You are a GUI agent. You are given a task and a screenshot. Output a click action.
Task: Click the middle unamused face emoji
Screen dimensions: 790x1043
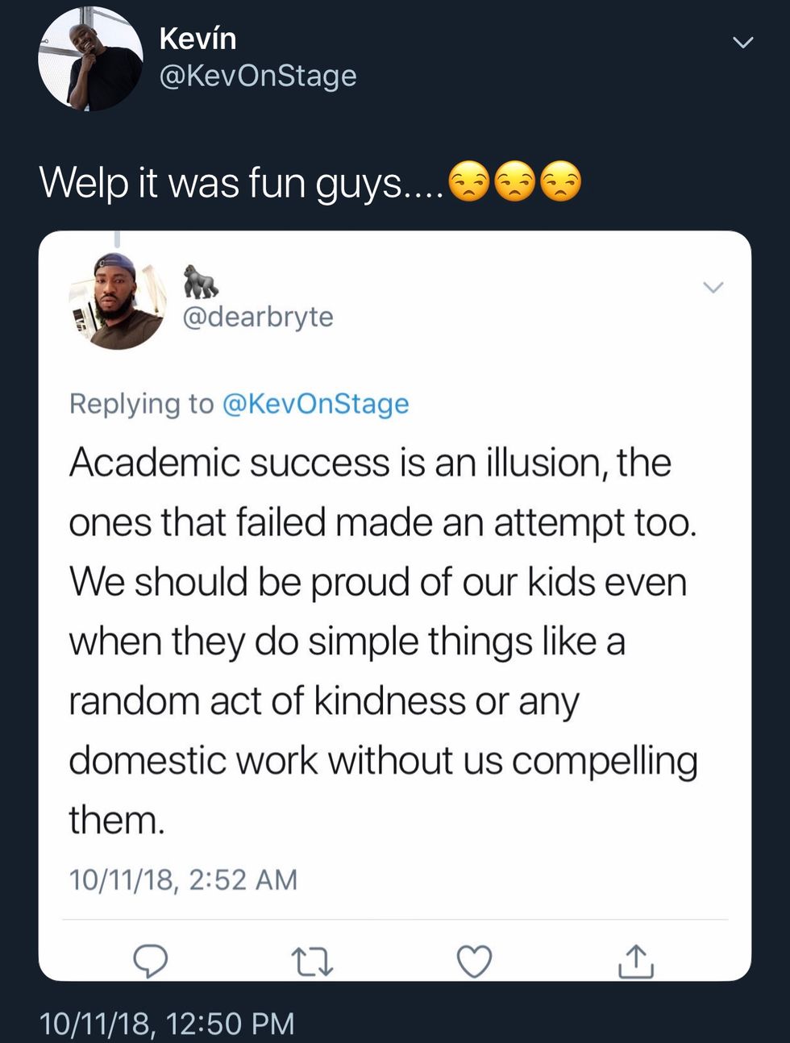pyautogui.click(x=514, y=181)
